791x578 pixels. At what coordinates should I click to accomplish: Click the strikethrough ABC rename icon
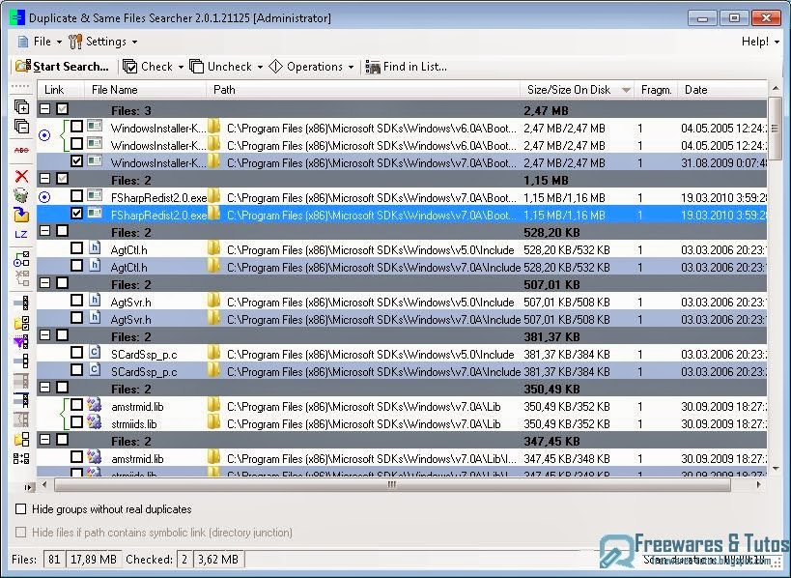click(x=21, y=150)
